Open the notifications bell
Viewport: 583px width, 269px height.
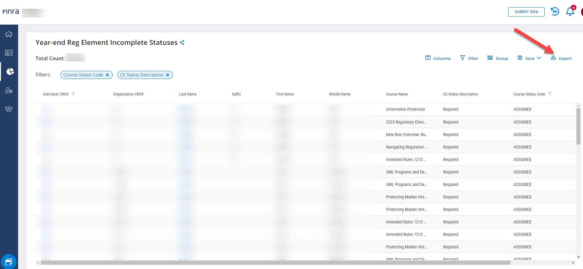click(570, 12)
